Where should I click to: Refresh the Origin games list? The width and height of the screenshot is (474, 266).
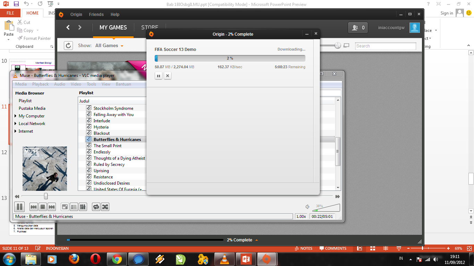pyautogui.click(x=68, y=45)
